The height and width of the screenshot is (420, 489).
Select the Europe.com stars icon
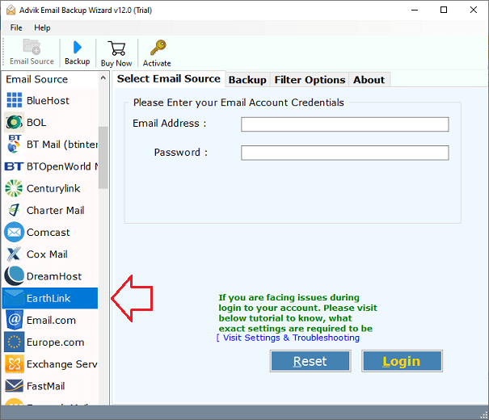[x=14, y=342]
